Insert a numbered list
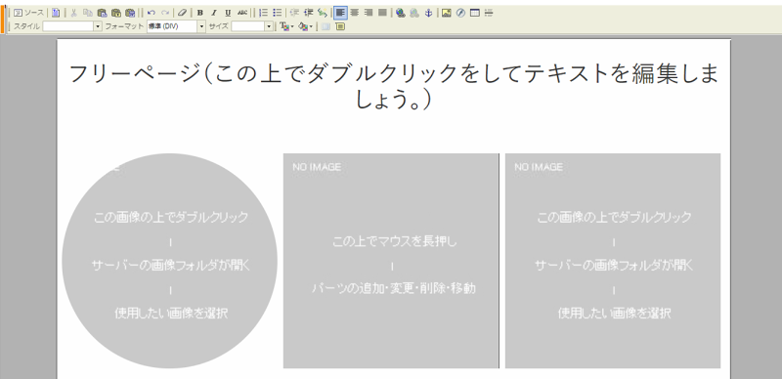The image size is (782, 379). [x=264, y=13]
